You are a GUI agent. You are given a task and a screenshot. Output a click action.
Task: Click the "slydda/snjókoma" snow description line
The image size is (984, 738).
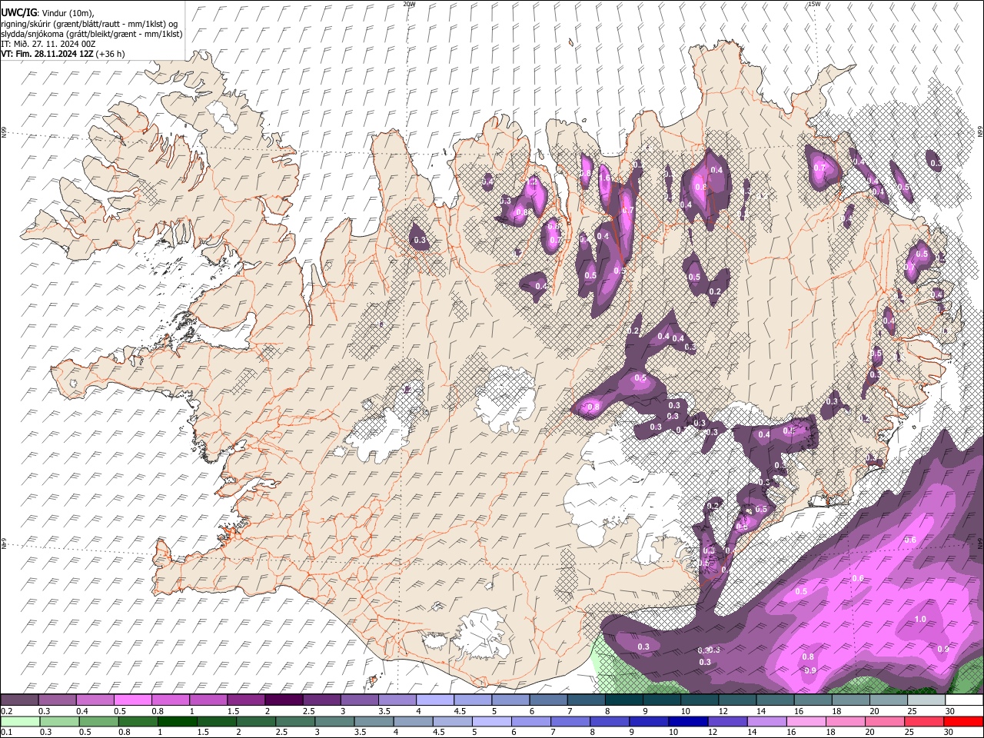91,34
